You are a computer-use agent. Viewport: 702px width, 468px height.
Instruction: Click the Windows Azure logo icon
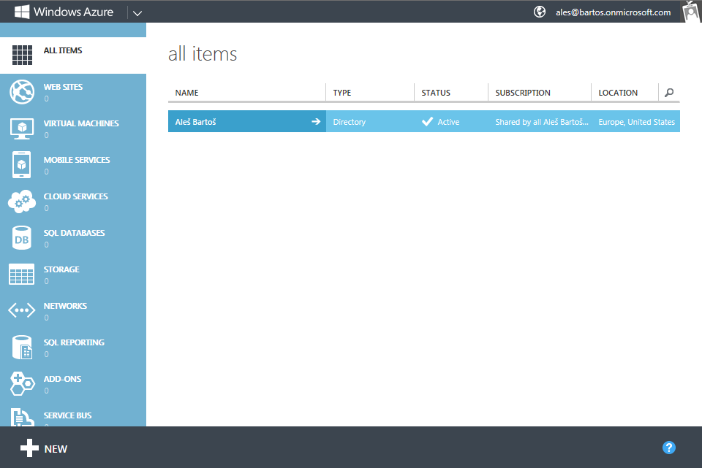pos(22,12)
